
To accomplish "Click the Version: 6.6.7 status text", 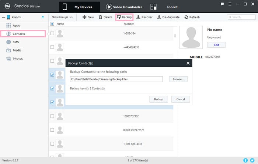I will coord(10,160).
